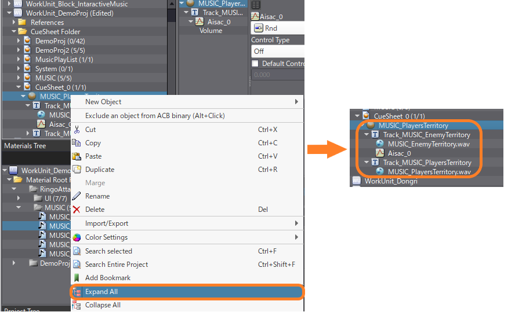Viewport: 515px width, 312px height.
Task: Click the scissors icon beside Cut
Action: click(x=77, y=130)
